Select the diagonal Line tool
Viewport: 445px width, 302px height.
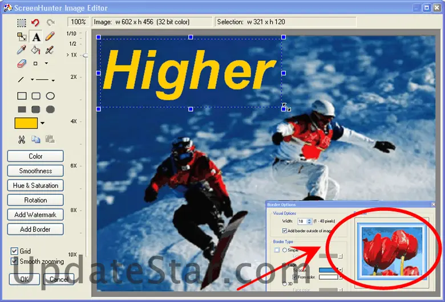pos(21,80)
